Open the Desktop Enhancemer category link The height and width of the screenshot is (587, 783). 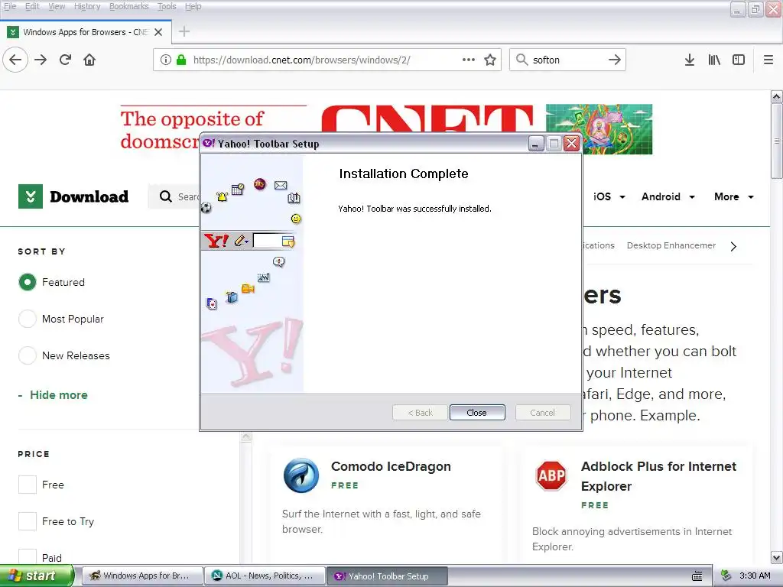pyautogui.click(x=671, y=245)
